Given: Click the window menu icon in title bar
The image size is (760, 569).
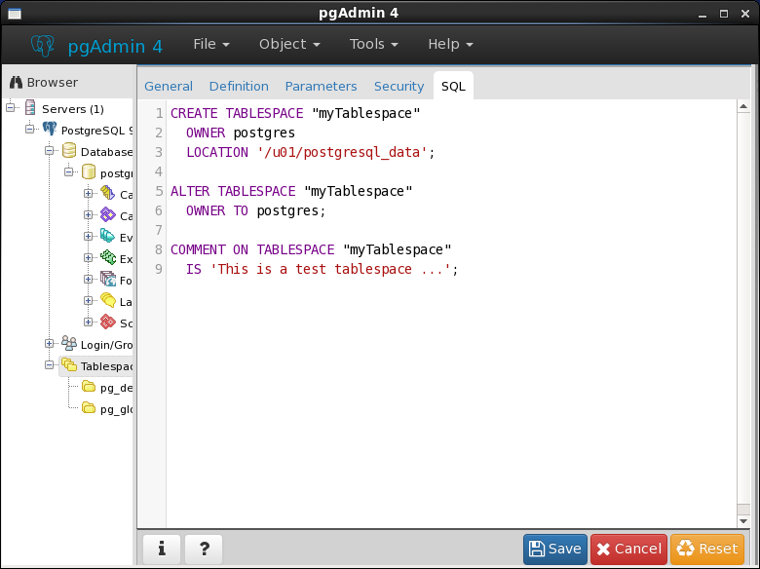Looking at the screenshot, I should click(15, 14).
